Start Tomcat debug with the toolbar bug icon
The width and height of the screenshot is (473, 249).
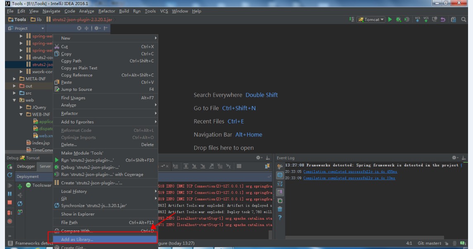coord(399,19)
